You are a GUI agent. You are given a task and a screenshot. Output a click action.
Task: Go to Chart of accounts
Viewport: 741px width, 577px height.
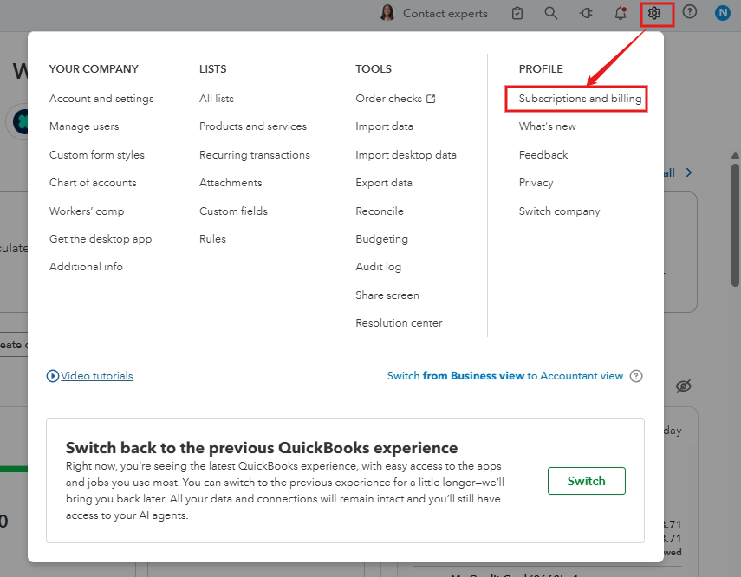click(x=93, y=183)
